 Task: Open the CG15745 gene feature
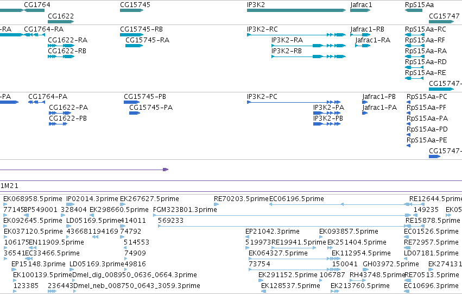(x=131, y=10)
